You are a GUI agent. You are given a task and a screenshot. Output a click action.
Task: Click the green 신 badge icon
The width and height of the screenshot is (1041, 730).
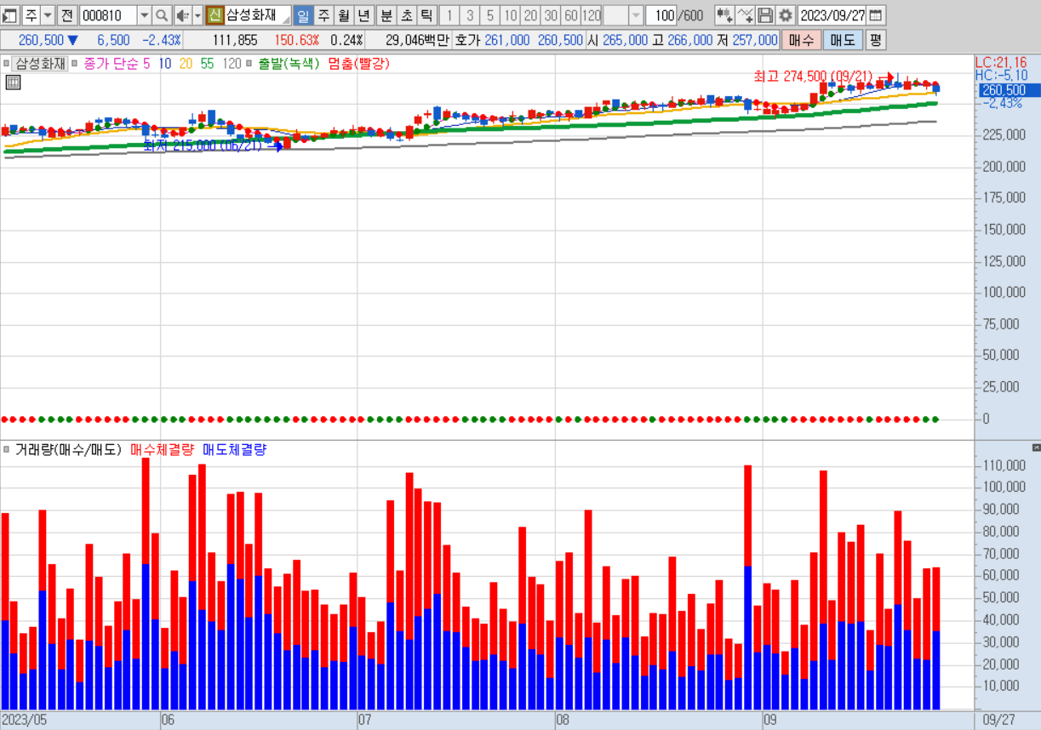point(214,15)
